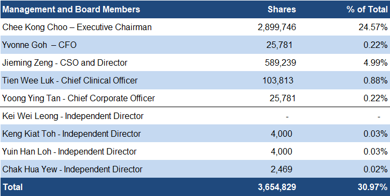Screen dimensions: 390x196
Task: Click Yuin Han Loh - Independent Director
Action: coord(69,151)
